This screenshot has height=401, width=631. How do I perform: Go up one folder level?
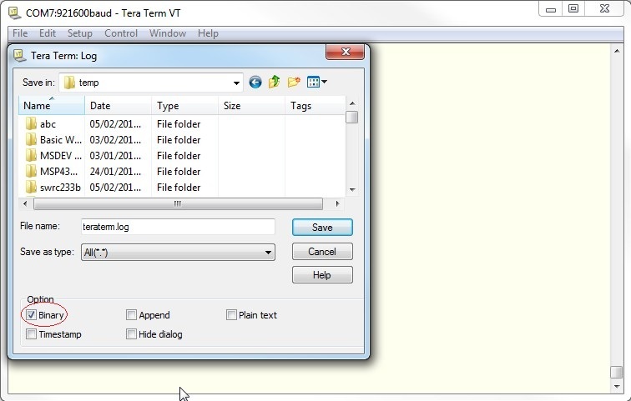(x=274, y=82)
